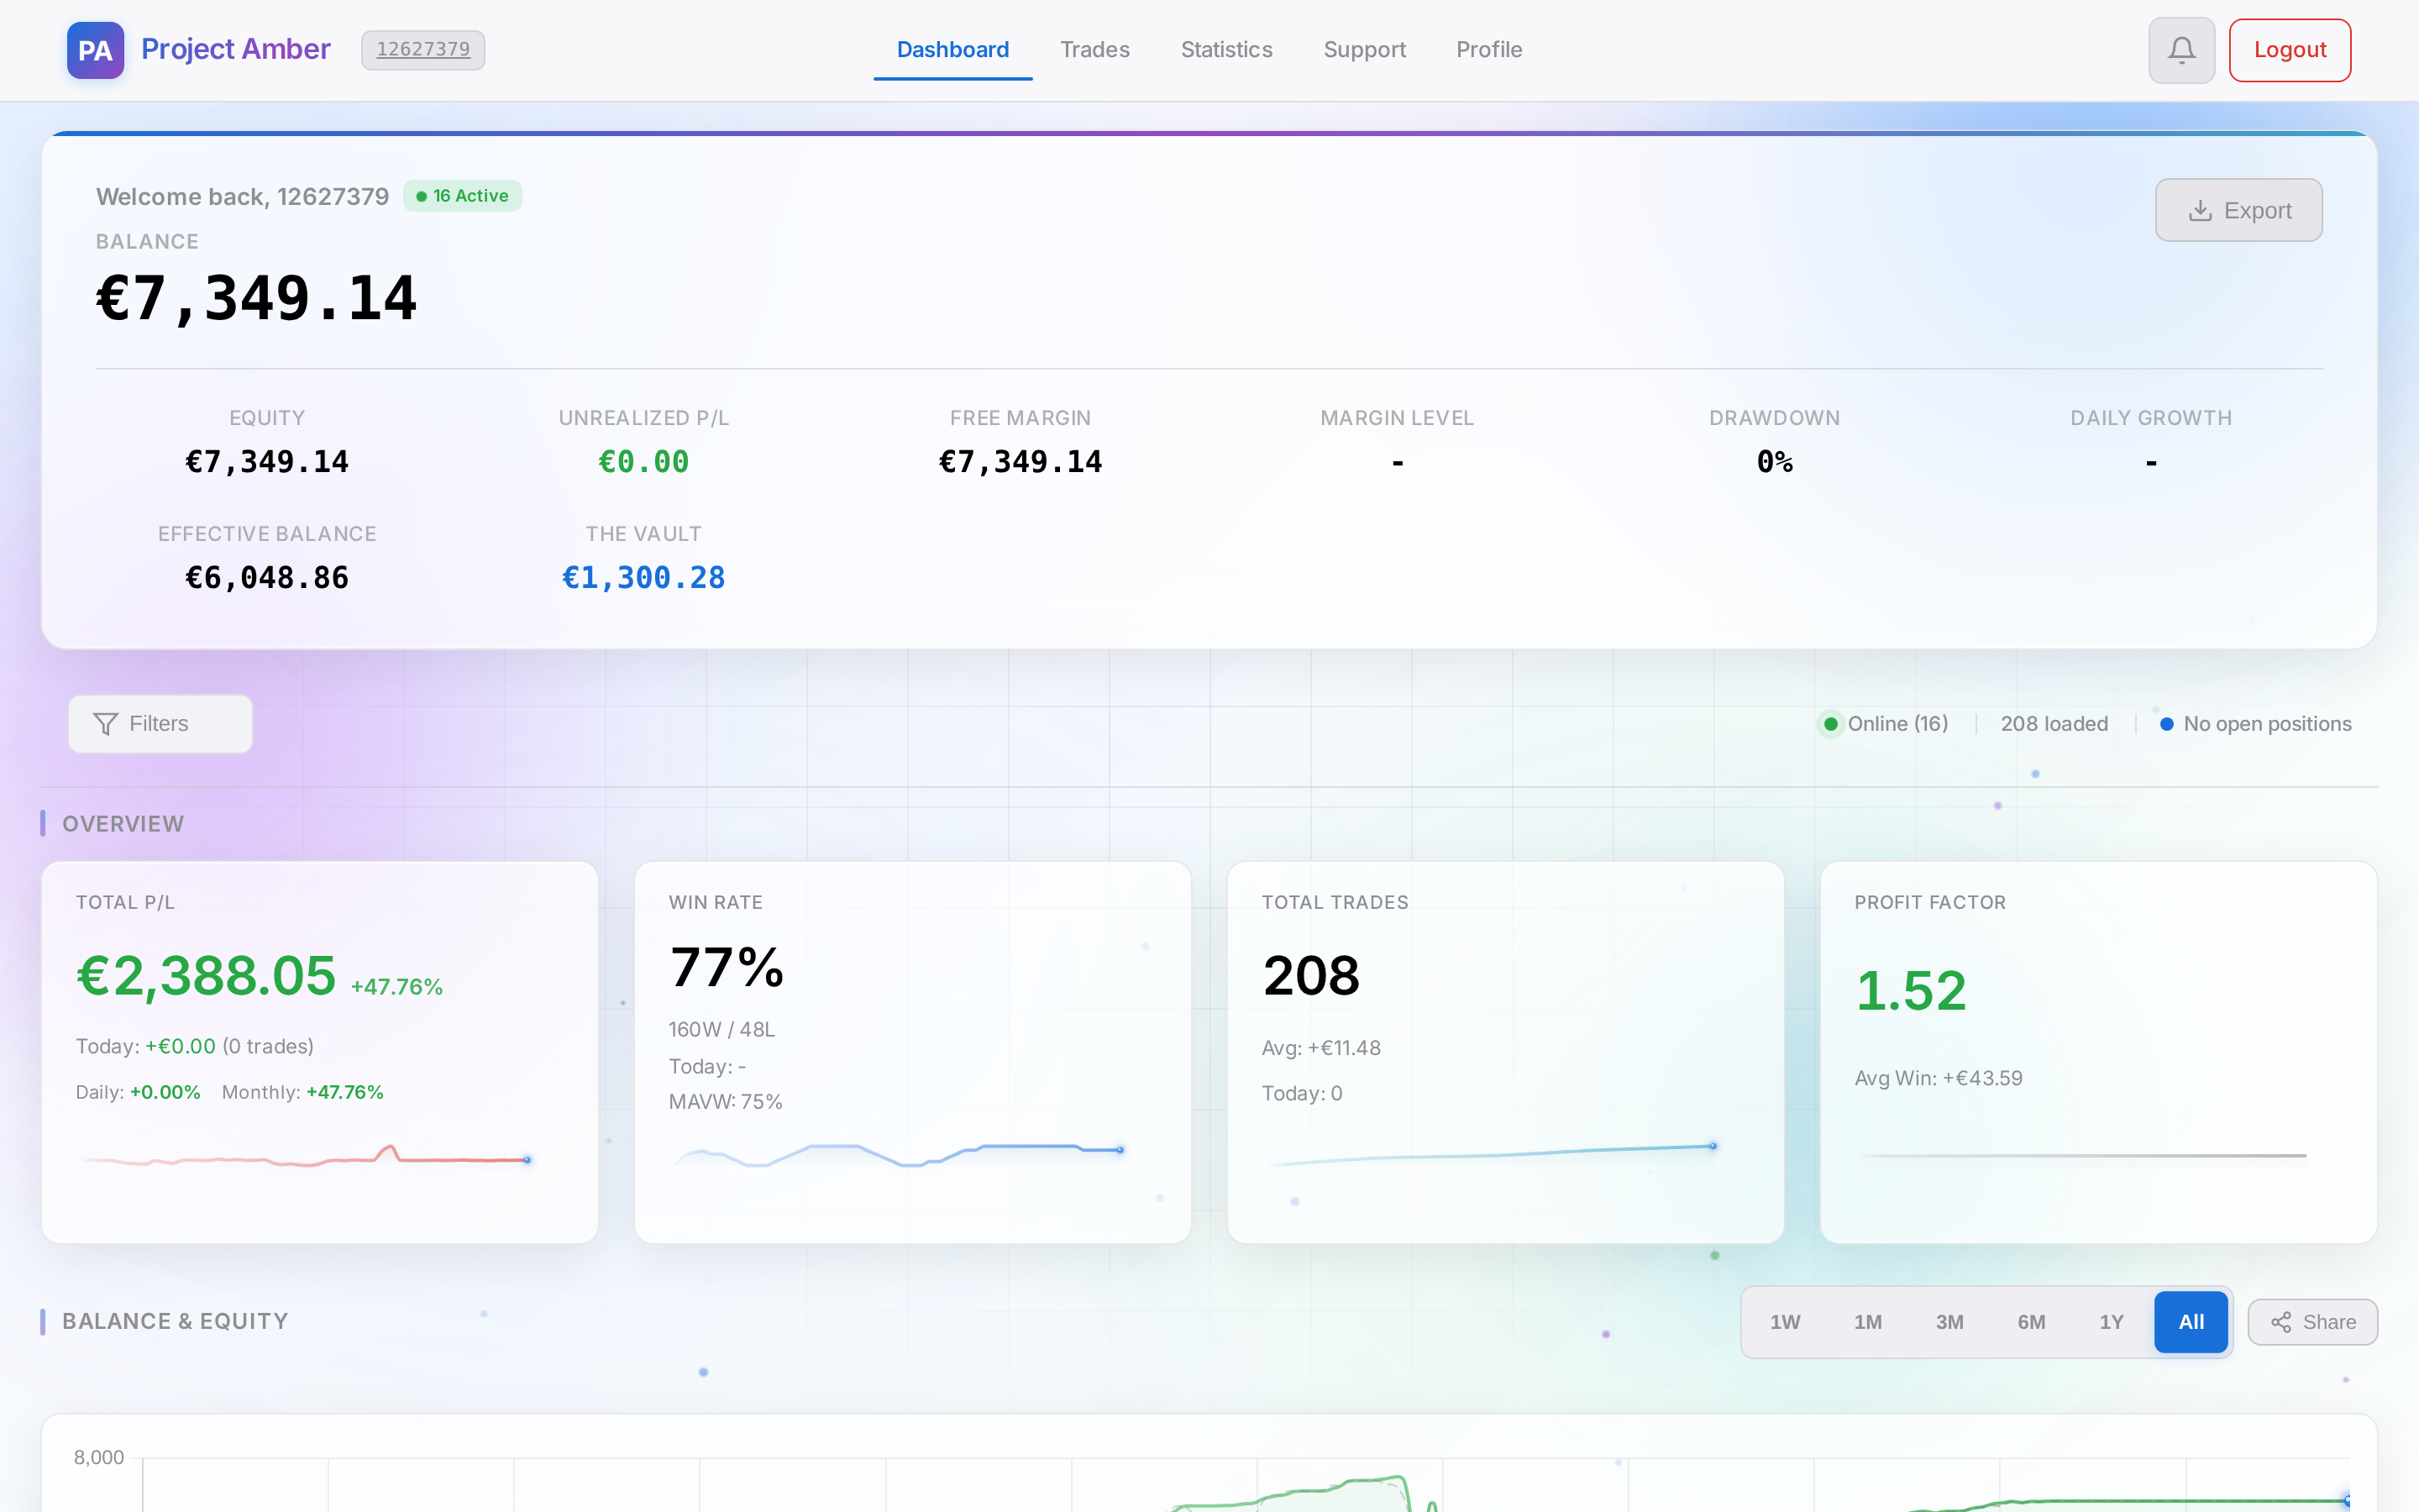Click the Share icon next to chart ranges

pyautogui.click(x=2282, y=1322)
